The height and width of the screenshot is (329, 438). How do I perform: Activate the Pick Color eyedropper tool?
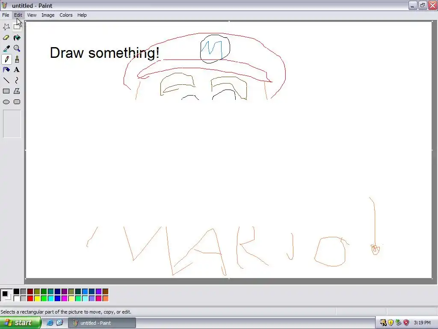tap(6, 48)
